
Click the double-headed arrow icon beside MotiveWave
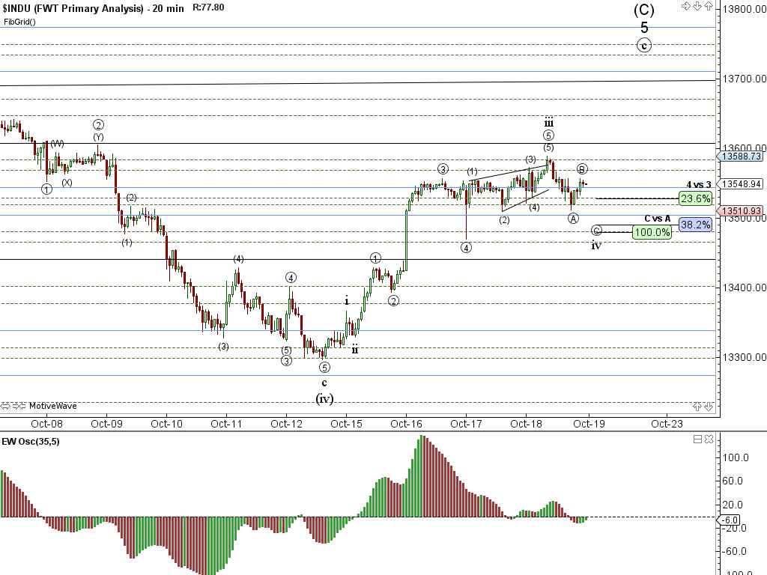click(x=6, y=406)
